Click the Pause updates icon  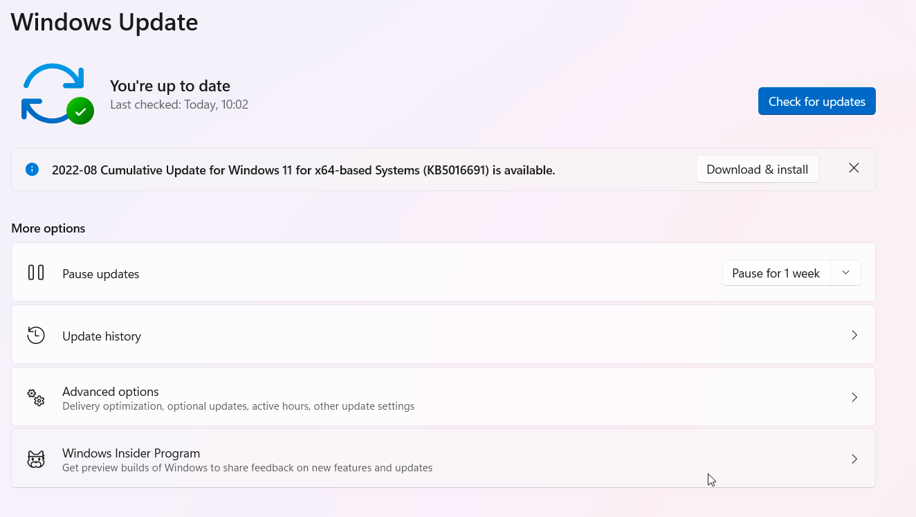[36, 273]
